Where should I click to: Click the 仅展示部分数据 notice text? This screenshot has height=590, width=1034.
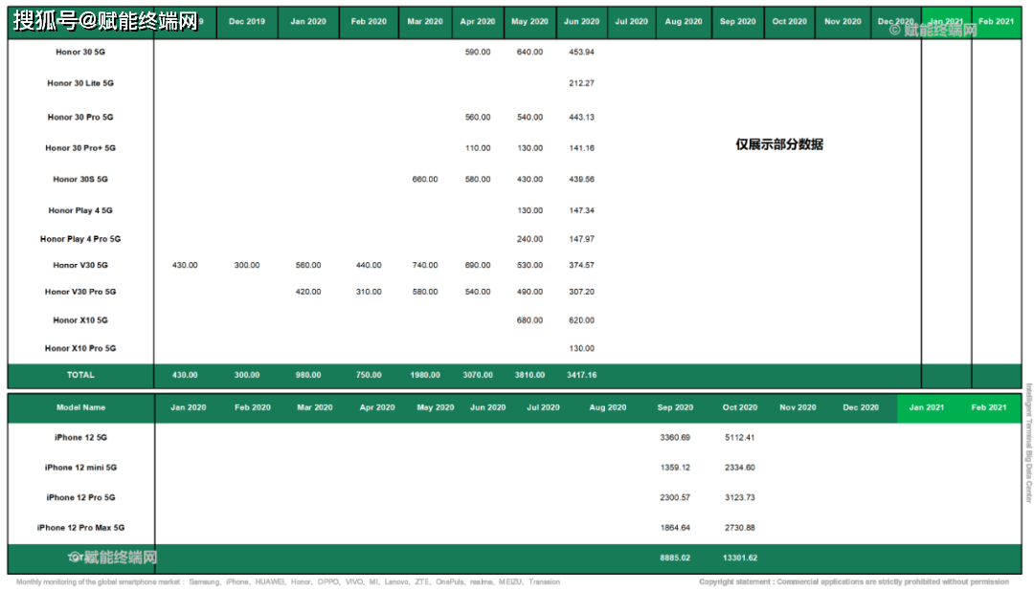(778, 144)
